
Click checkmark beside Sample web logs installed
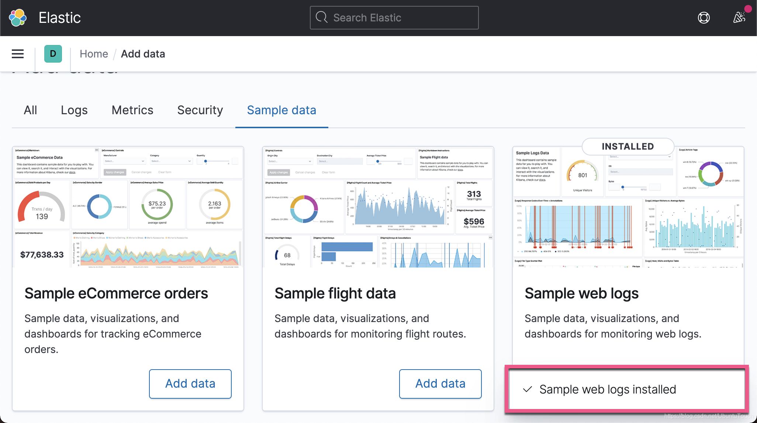[528, 389]
